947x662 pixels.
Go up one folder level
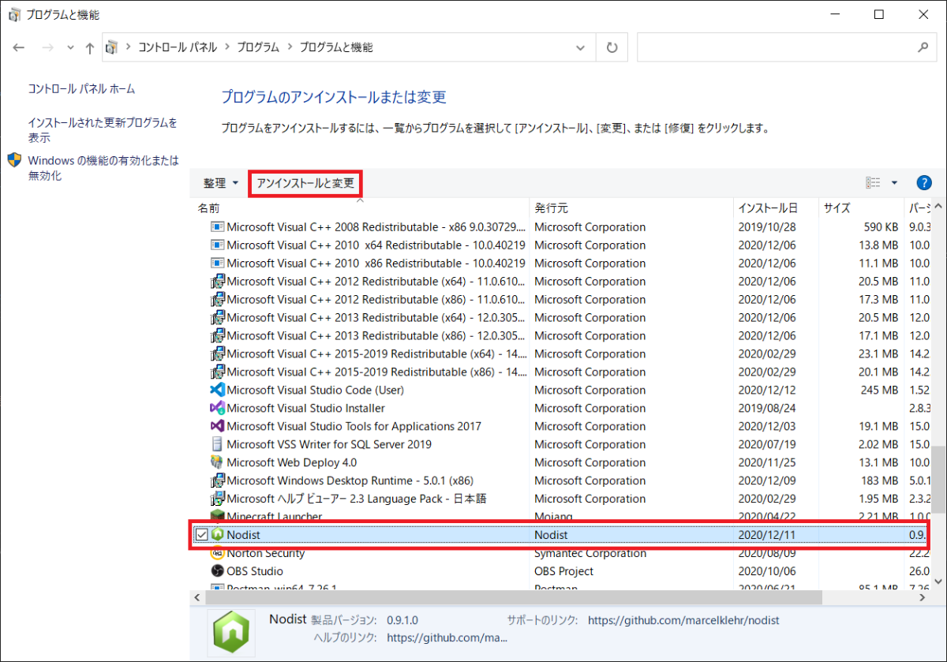(89, 47)
